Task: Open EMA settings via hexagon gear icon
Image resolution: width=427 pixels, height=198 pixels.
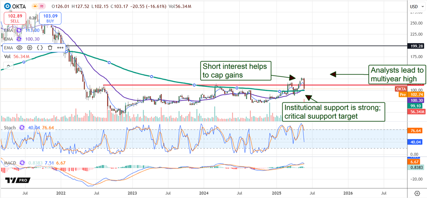Action: coord(30,47)
